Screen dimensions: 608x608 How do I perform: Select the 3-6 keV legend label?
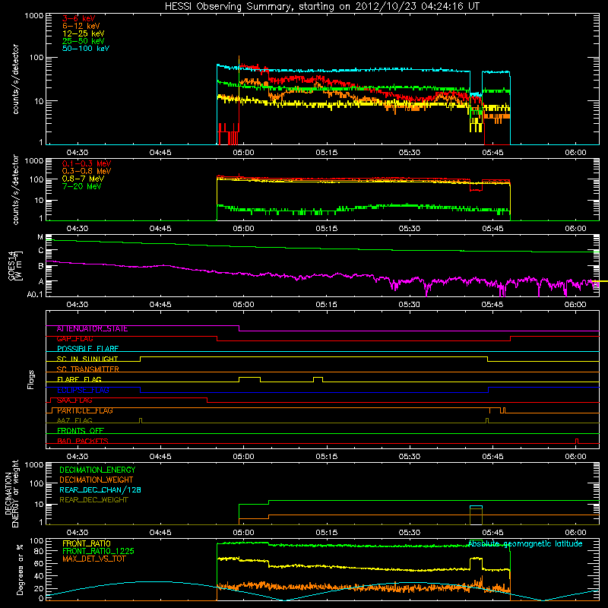tap(78, 18)
